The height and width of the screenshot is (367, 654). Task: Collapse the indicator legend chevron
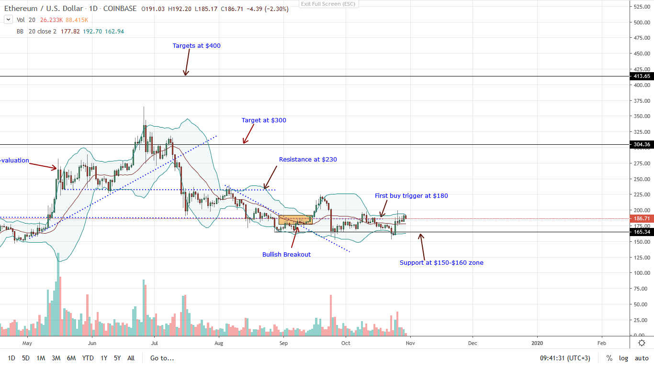click(8, 20)
